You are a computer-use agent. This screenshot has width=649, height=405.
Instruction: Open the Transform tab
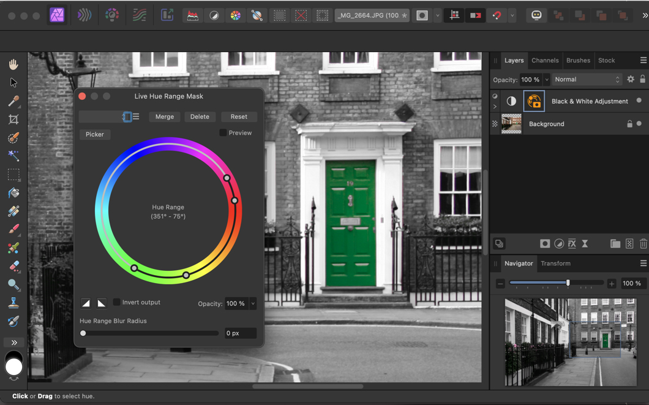coord(555,263)
